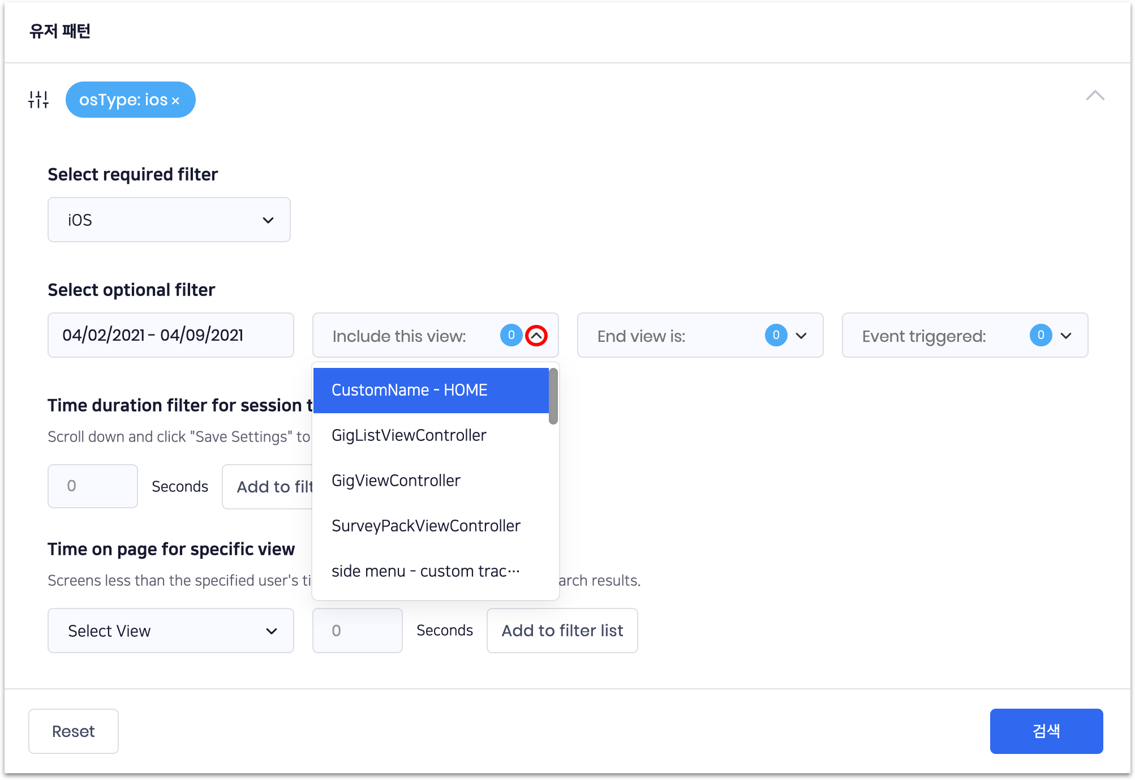The image size is (1135, 780).
Task: Click the Reset button
Action: (x=74, y=731)
